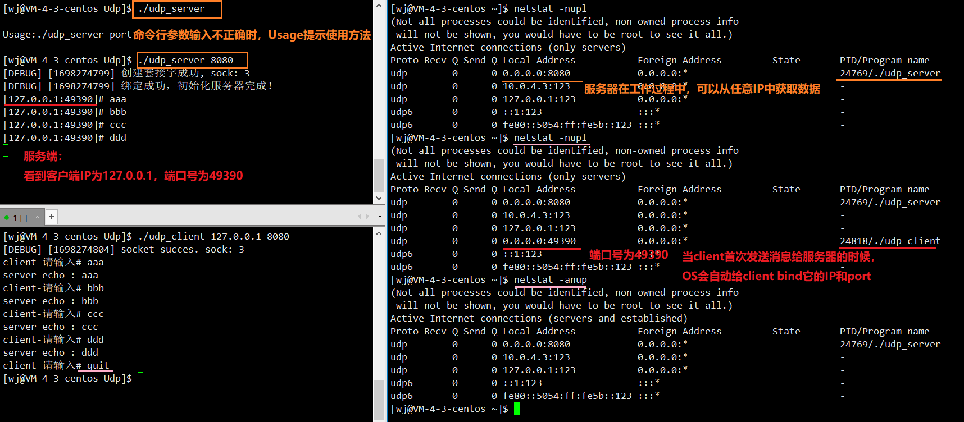The width and height of the screenshot is (964, 422).
Task: Click "socket succes. sock: 3" debug line
Action: coord(183,249)
